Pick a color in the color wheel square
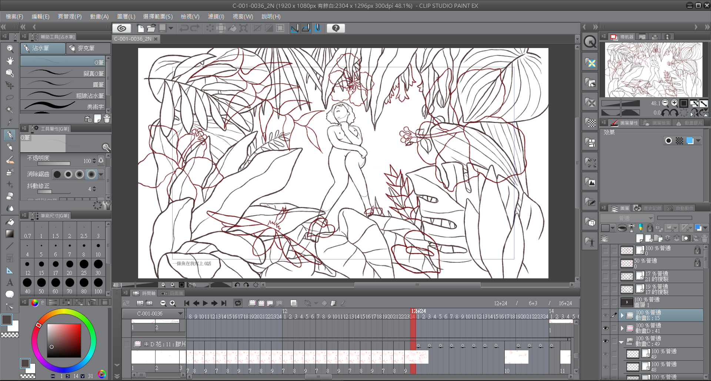Screen dimensions: 711x381 (64, 340)
